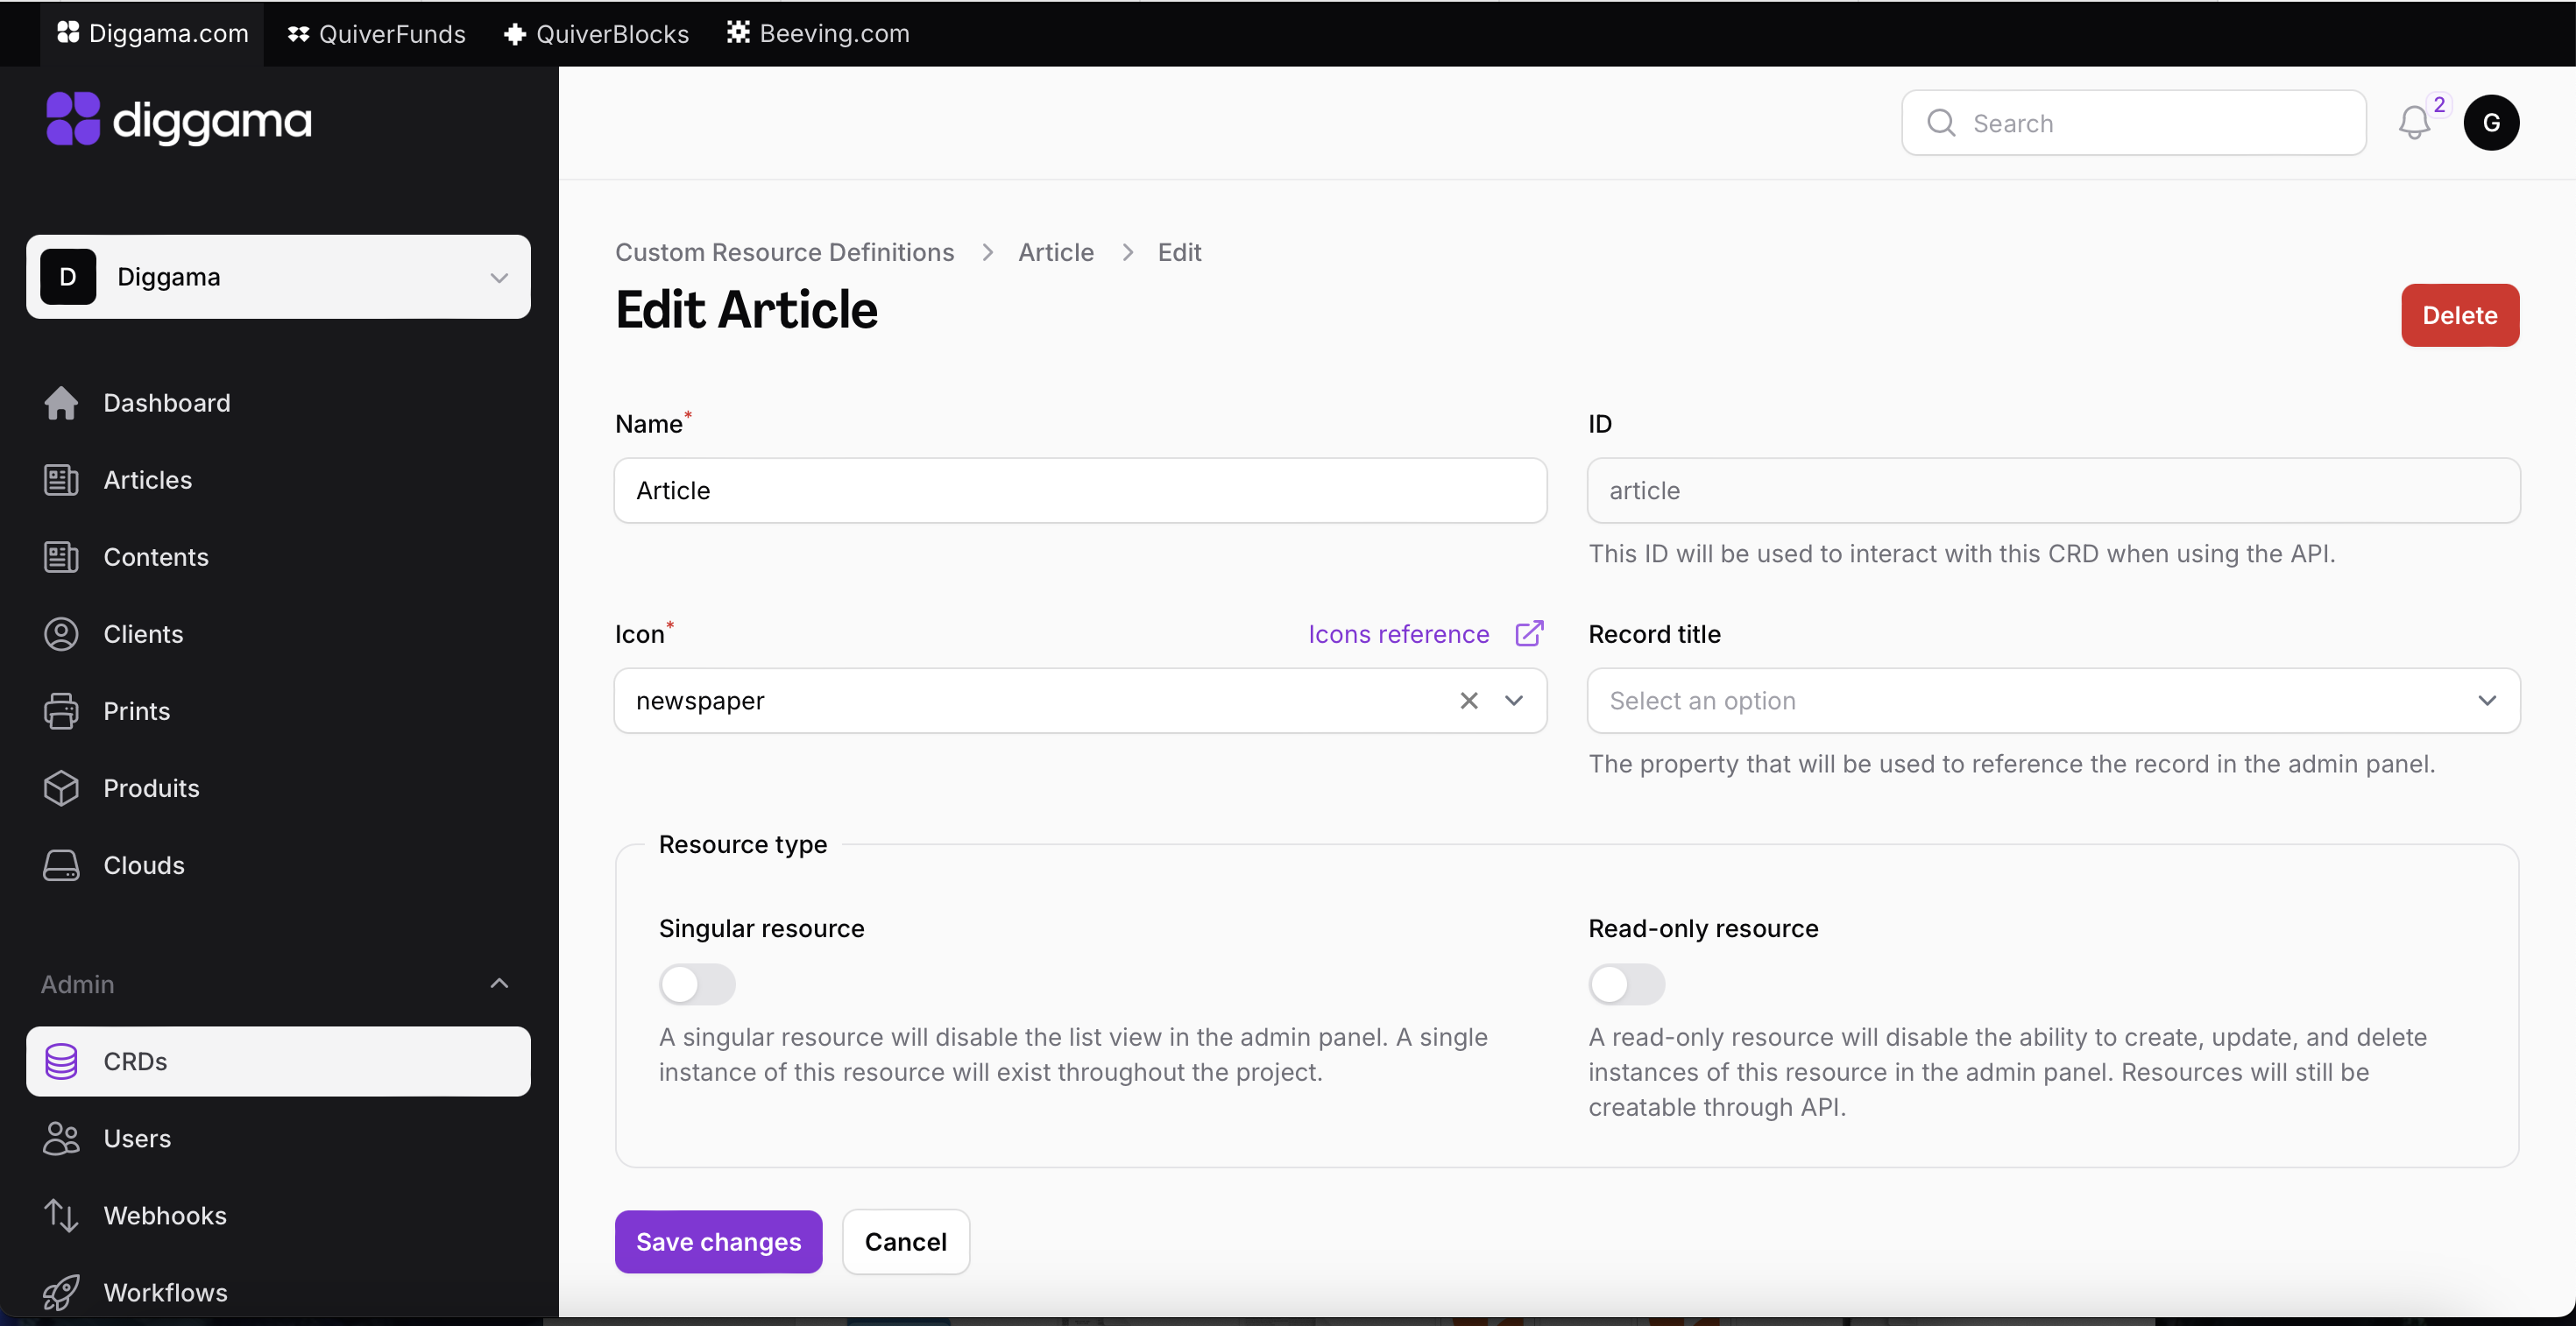The height and width of the screenshot is (1326, 2576).
Task: Open the Contents section
Action: [155, 556]
